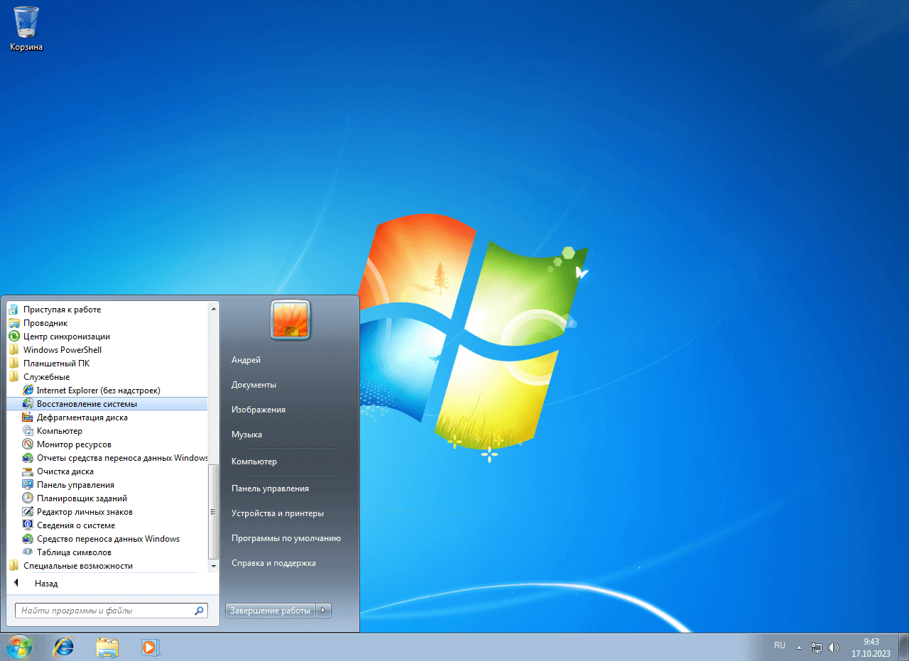Click the network icon in system tray
Screen dimensions: 909x661
click(x=817, y=648)
